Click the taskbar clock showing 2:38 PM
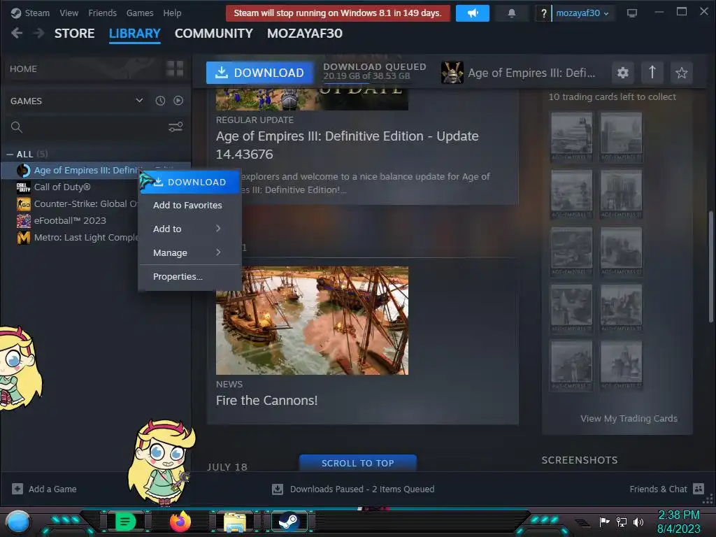The image size is (716, 537). 678,515
